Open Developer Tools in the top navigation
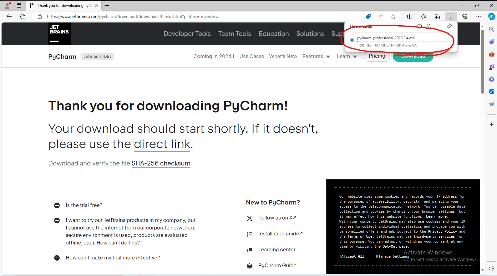497x276 pixels. [187, 34]
